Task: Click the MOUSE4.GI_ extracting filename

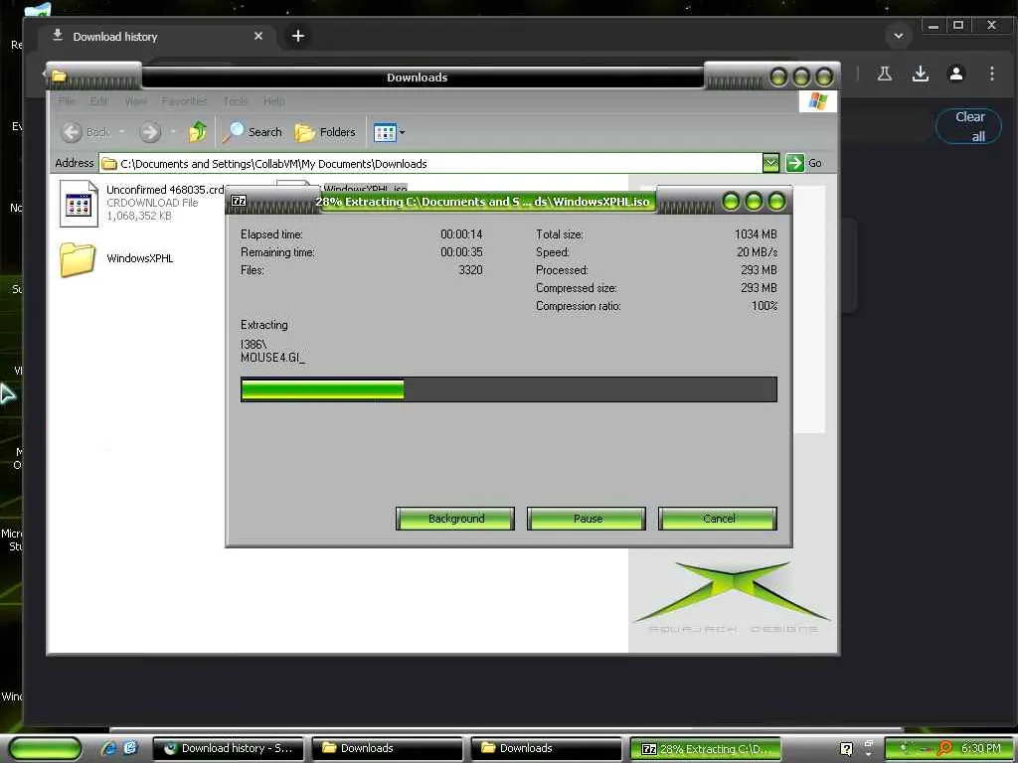Action: pyautogui.click(x=272, y=358)
